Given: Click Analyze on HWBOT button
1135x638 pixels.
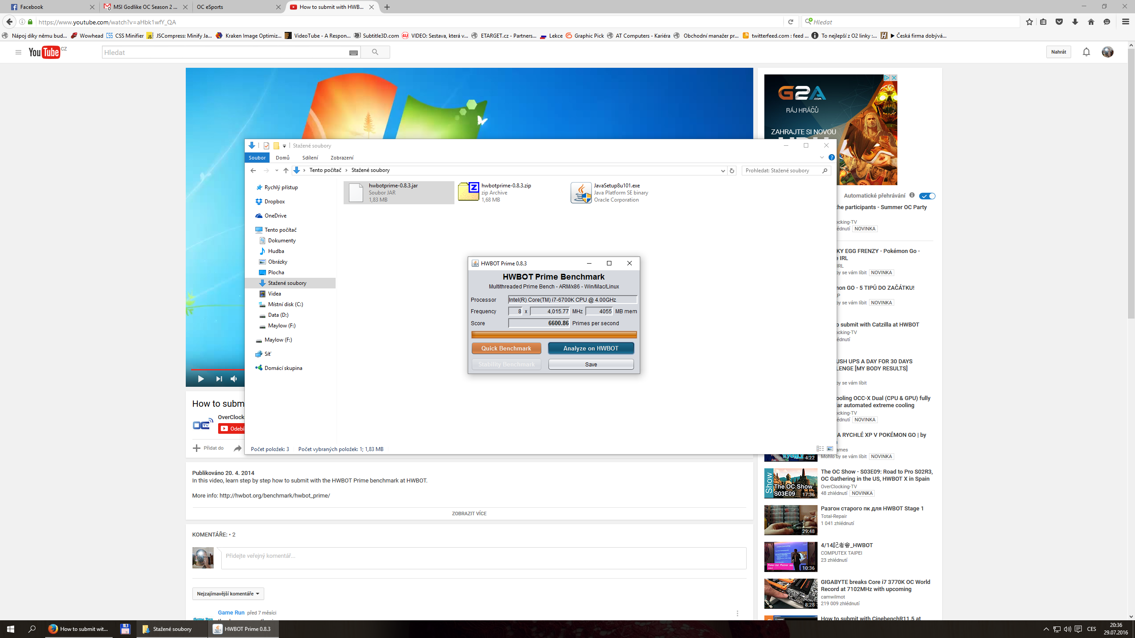Looking at the screenshot, I should tap(591, 348).
